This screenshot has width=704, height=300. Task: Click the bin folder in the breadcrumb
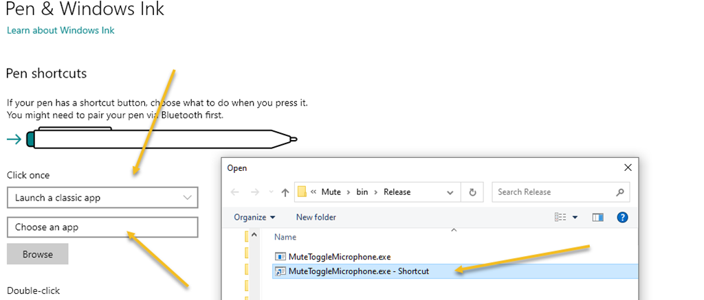pos(362,192)
